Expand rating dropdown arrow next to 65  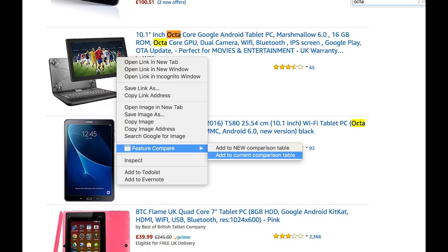click(x=307, y=67)
